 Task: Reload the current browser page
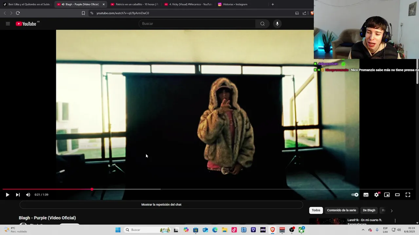click(x=18, y=13)
